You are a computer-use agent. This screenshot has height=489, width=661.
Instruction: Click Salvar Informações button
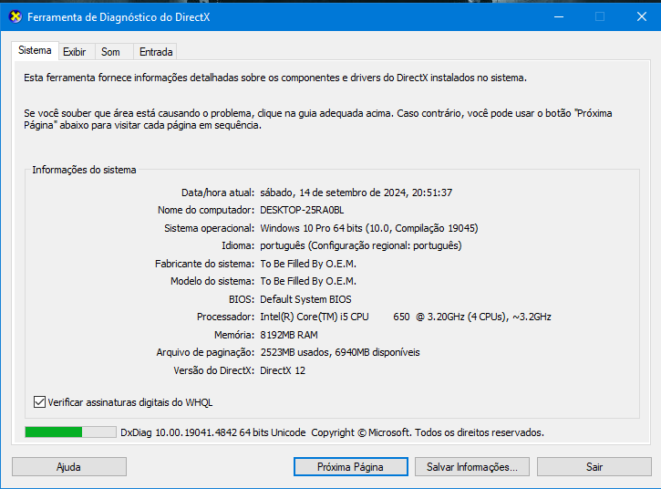[x=472, y=467]
